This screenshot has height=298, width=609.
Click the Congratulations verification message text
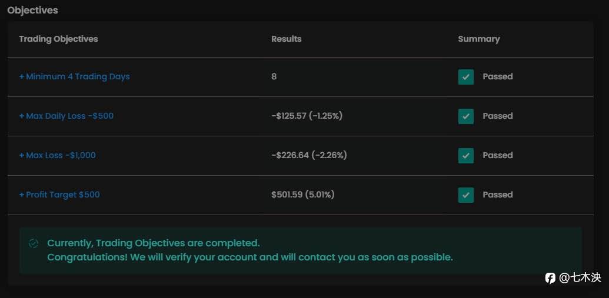[x=250, y=257]
